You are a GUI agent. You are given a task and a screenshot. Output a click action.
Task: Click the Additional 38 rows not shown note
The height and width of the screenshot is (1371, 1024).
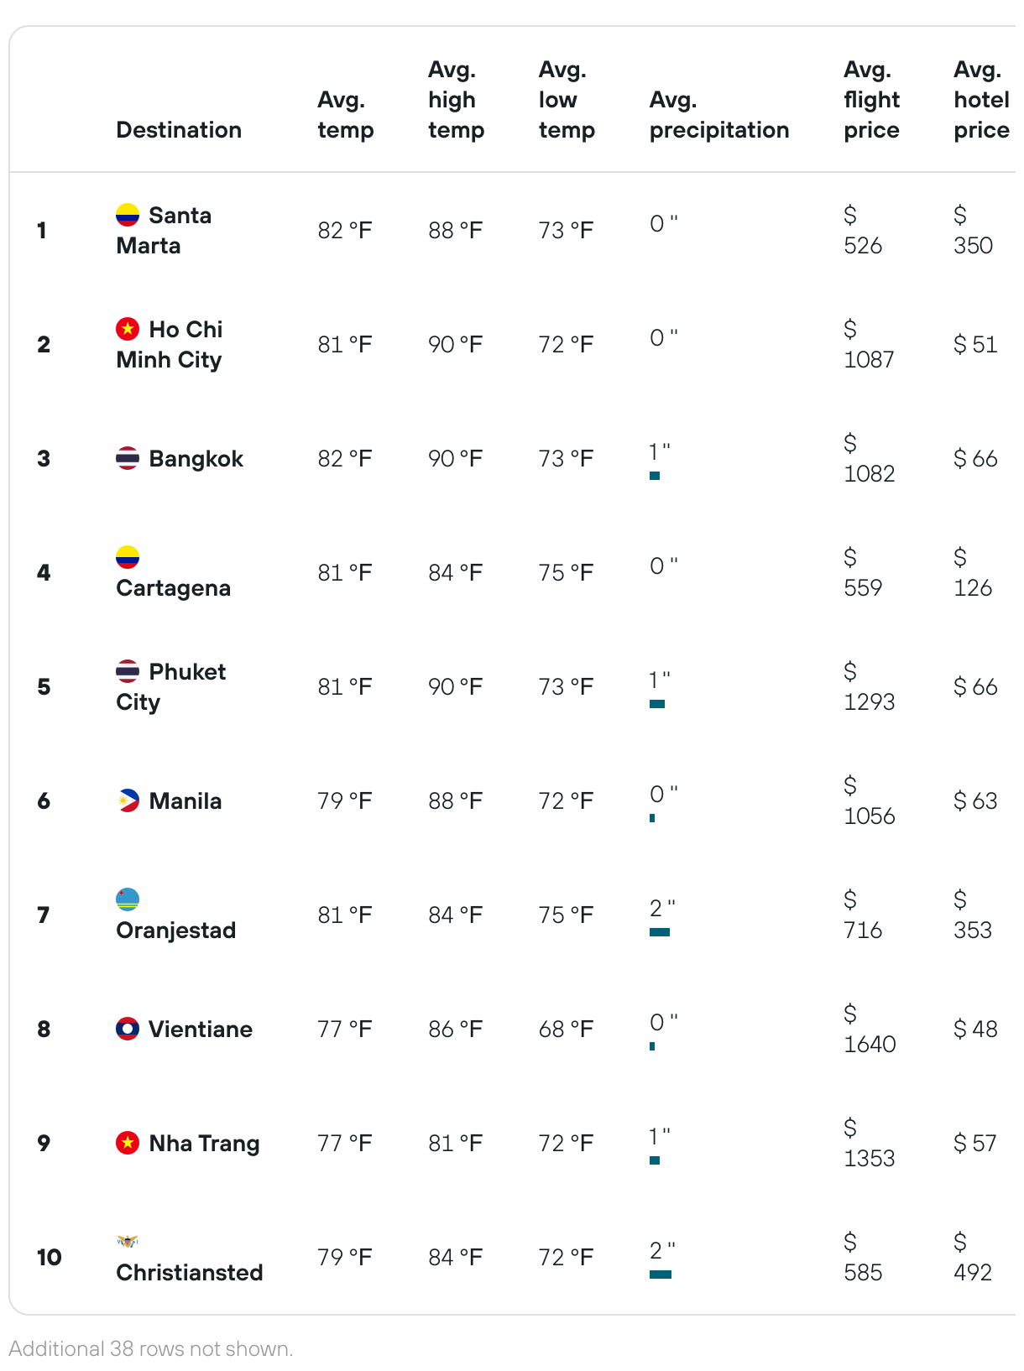(x=151, y=1348)
